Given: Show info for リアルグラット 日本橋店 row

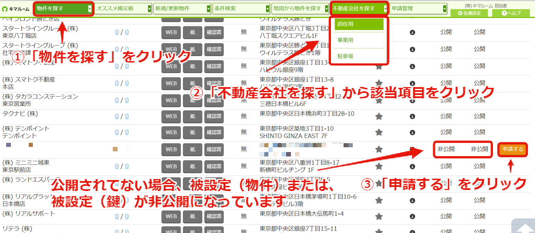Looking at the screenshot, I should 412,200.
